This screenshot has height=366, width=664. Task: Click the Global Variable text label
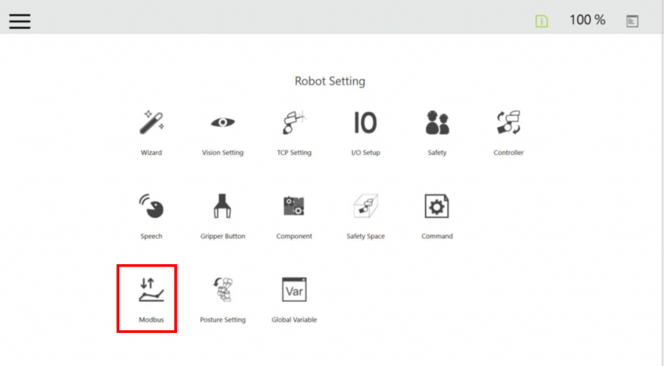tap(294, 320)
